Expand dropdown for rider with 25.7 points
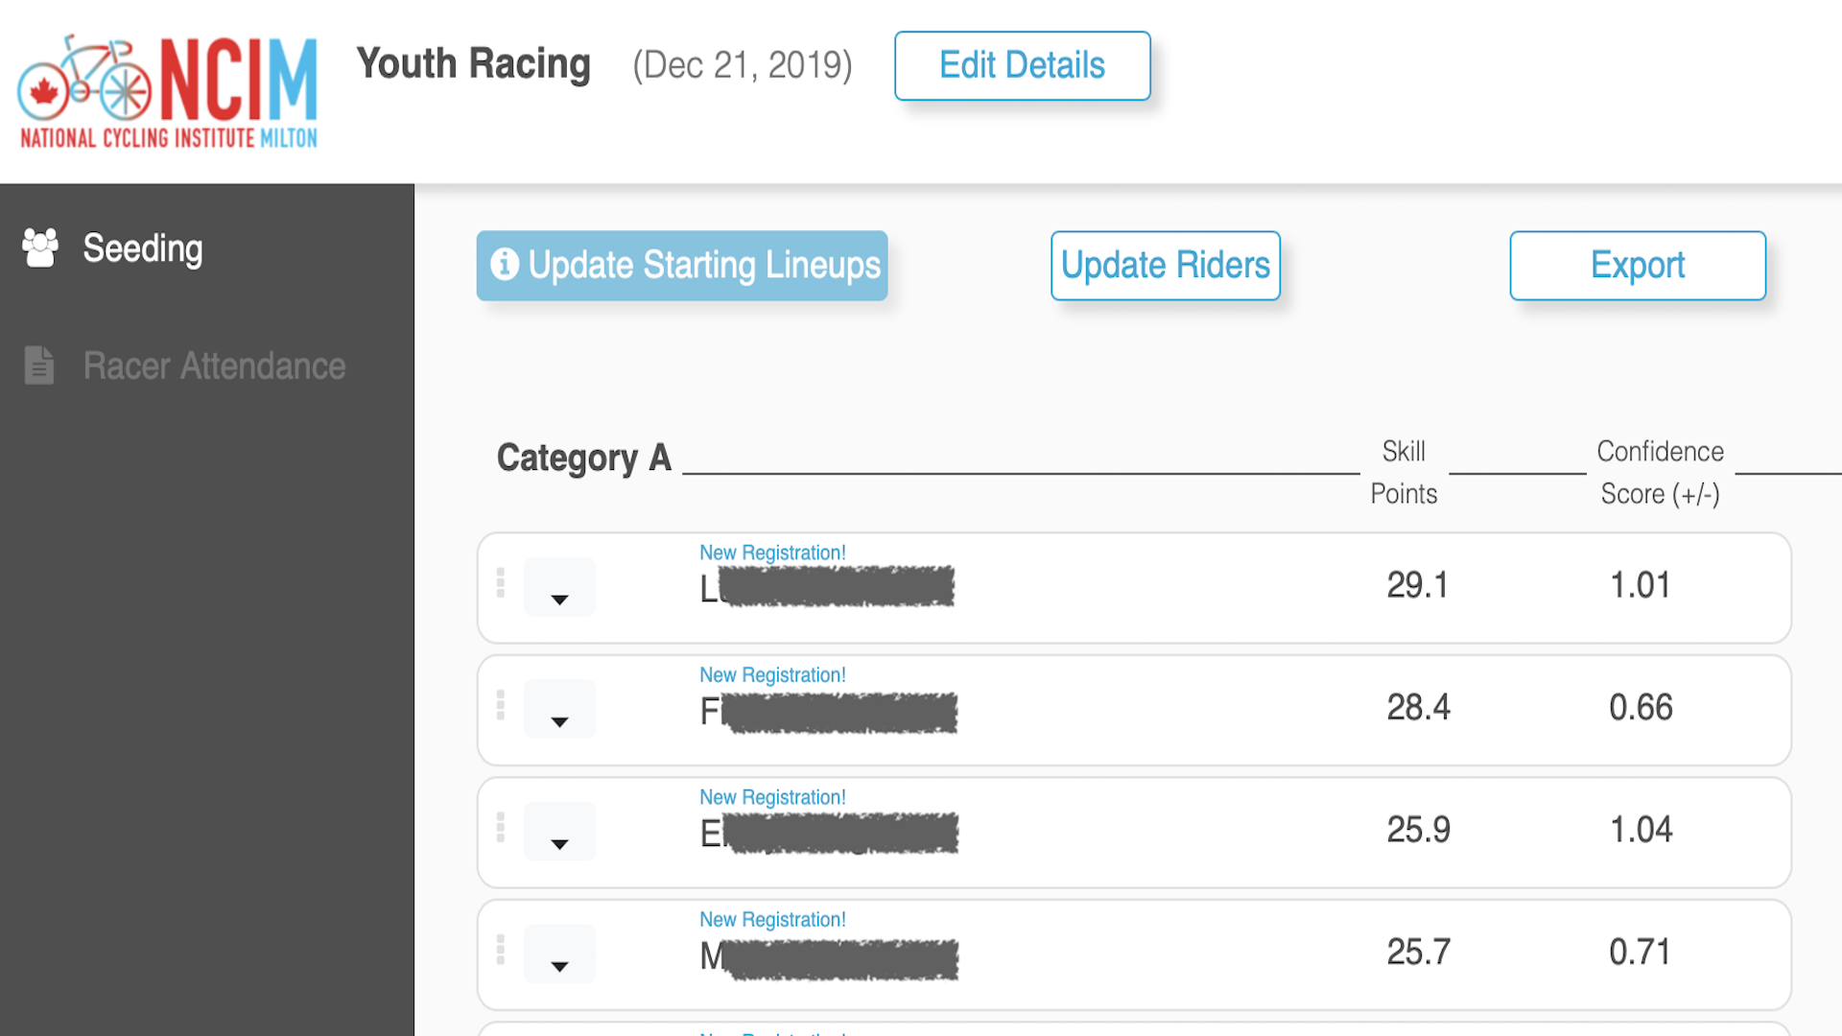 tap(559, 954)
